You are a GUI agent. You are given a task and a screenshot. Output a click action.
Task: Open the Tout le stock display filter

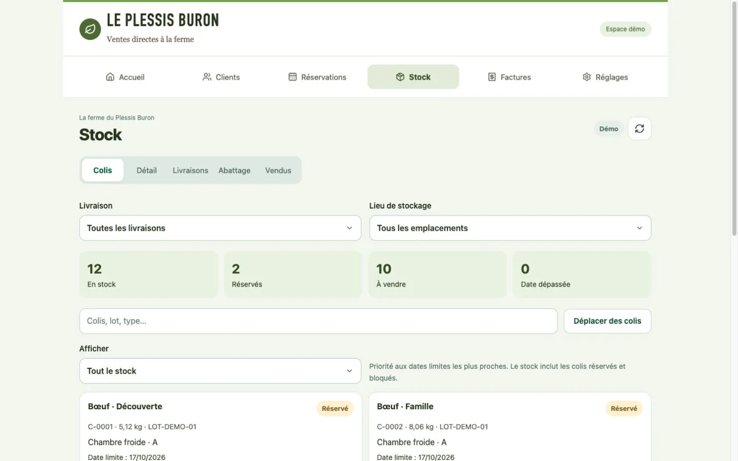(x=220, y=371)
